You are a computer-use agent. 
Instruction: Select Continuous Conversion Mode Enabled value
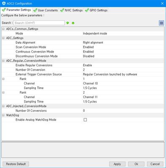coord(88,52)
